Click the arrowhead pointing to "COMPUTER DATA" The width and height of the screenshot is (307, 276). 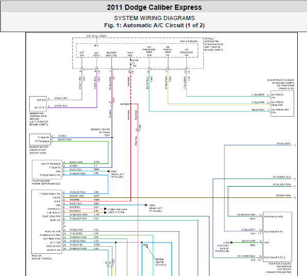pos(105,209)
